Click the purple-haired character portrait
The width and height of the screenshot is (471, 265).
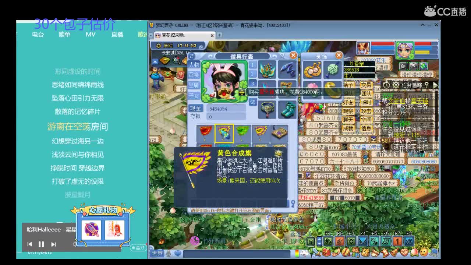(405, 50)
